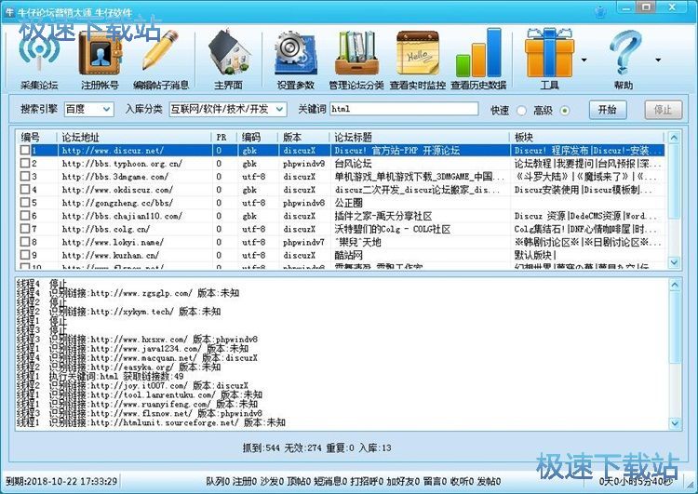Image resolution: width=698 pixels, height=494 pixels.
Task: Click the app icon in title bar
Action: 9,12
